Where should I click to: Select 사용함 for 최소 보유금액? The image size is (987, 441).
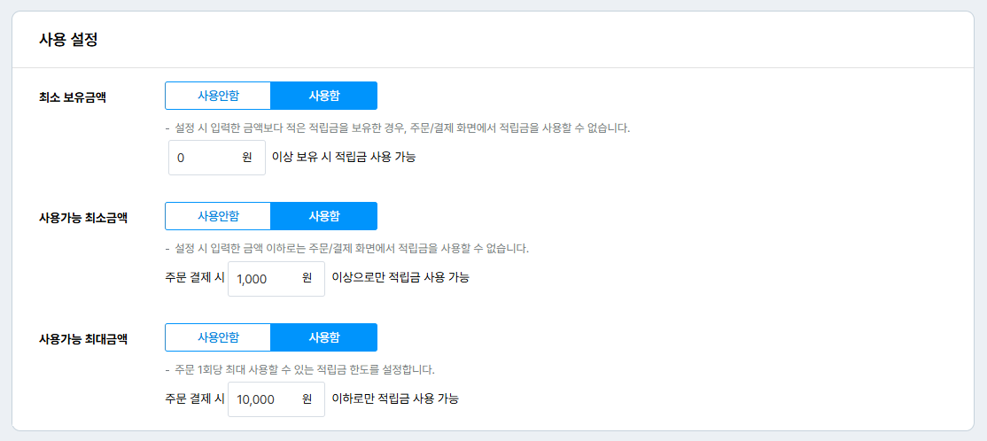[323, 96]
